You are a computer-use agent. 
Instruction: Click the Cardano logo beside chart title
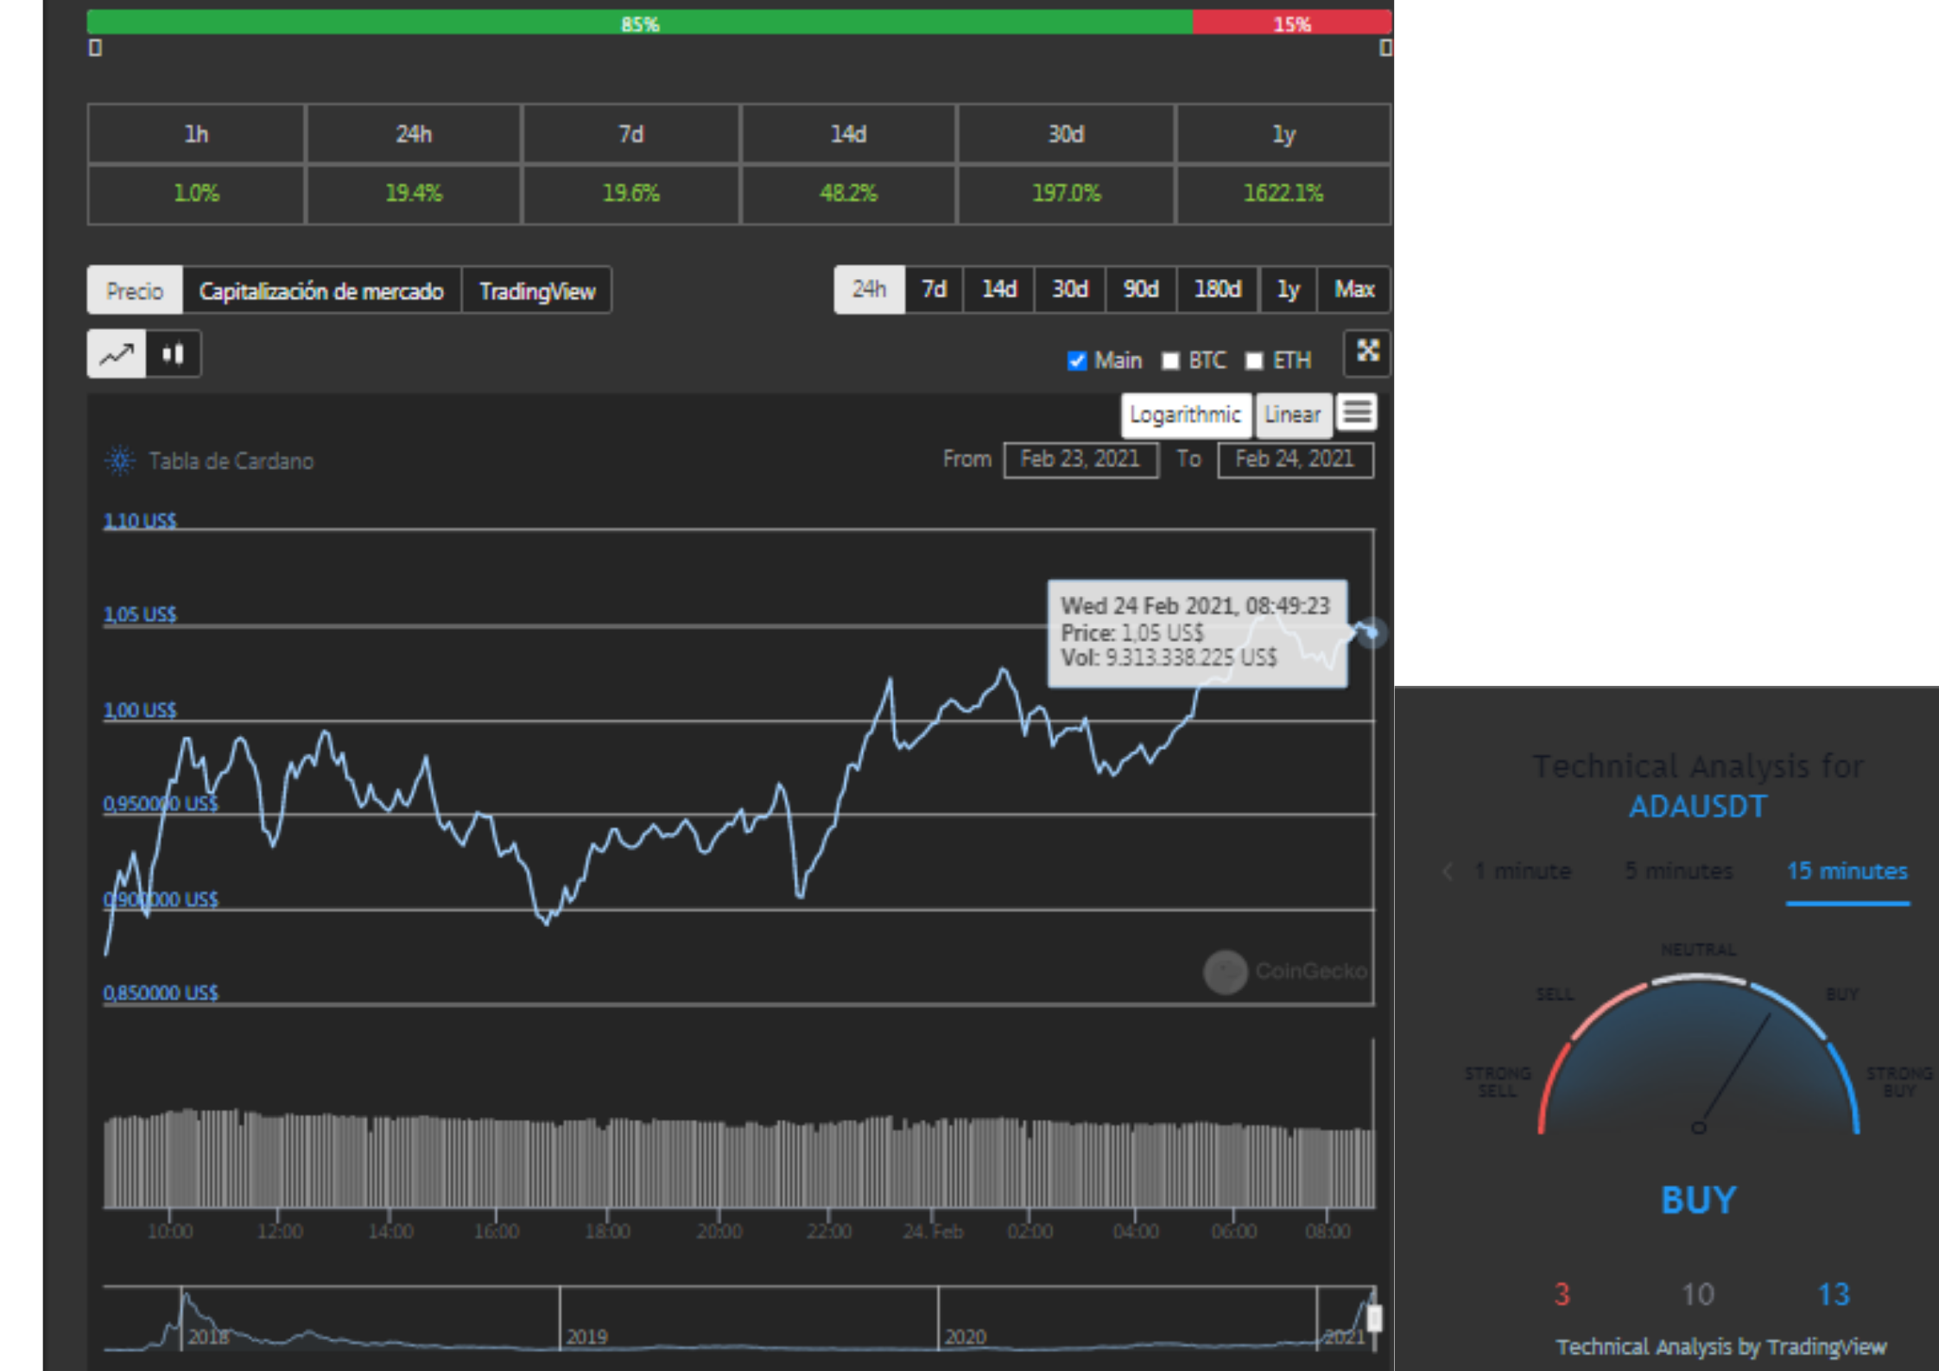tap(120, 460)
